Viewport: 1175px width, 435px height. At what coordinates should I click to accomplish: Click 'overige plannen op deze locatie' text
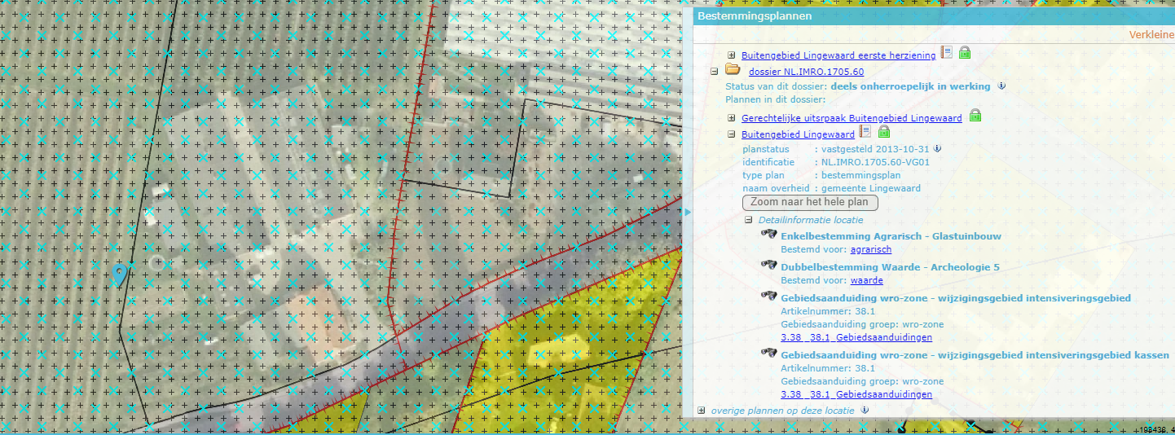click(x=783, y=411)
